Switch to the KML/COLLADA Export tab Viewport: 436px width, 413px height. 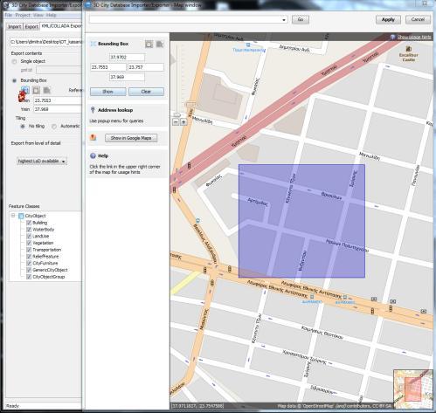click(61, 26)
